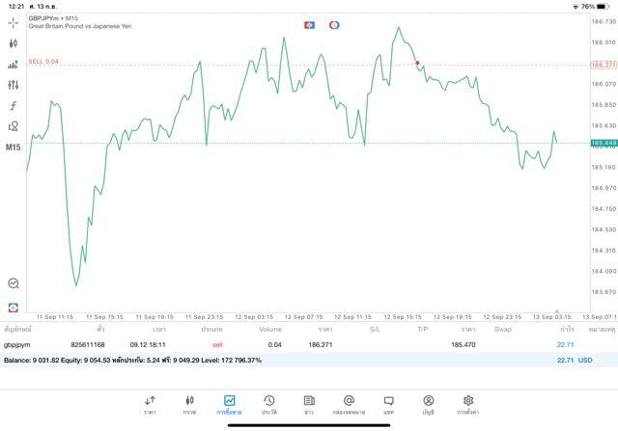Image resolution: width=618 pixels, height=431 pixels.
Task: Open chart settings sliders icon
Action: click(x=14, y=85)
